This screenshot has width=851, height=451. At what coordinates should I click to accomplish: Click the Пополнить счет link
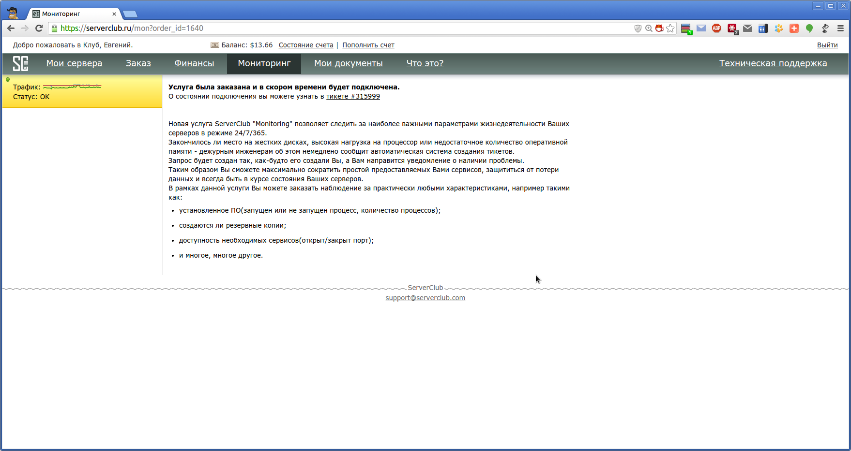pyautogui.click(x=368, y=45)
